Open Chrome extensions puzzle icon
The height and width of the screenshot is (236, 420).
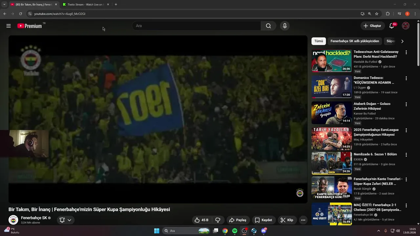tap(388, 14)
